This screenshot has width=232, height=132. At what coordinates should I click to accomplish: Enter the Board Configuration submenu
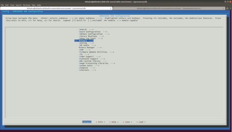pyautogui.click(x=93, y=32)
